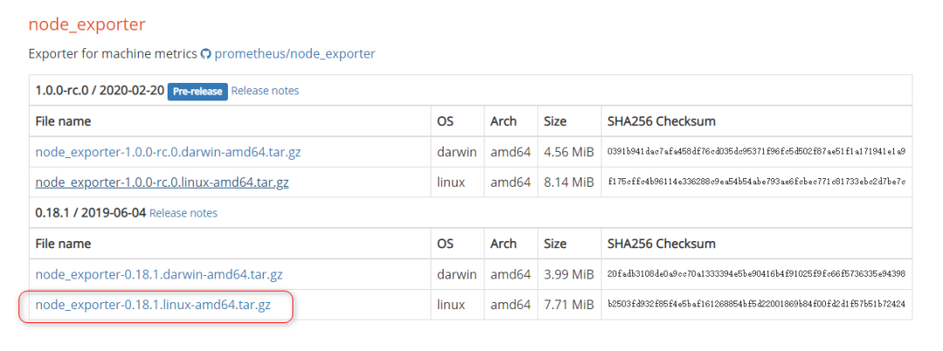
Task: Click the blue Pre-release badge
Action: [x=197, y=91]
